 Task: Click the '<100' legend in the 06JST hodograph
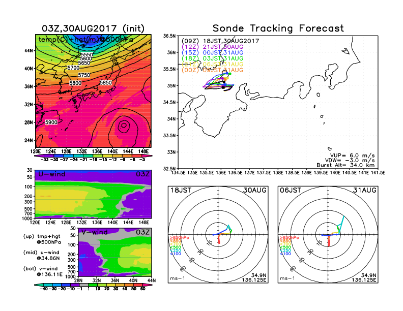click(285, 254)
